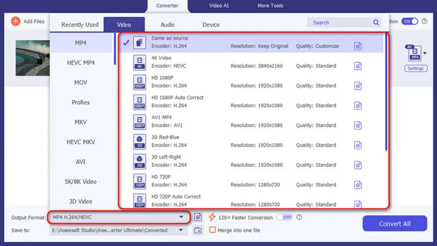Screen dimensions: 437x246
Task: Switch to the Converter tab
Action: pos(168,6)
